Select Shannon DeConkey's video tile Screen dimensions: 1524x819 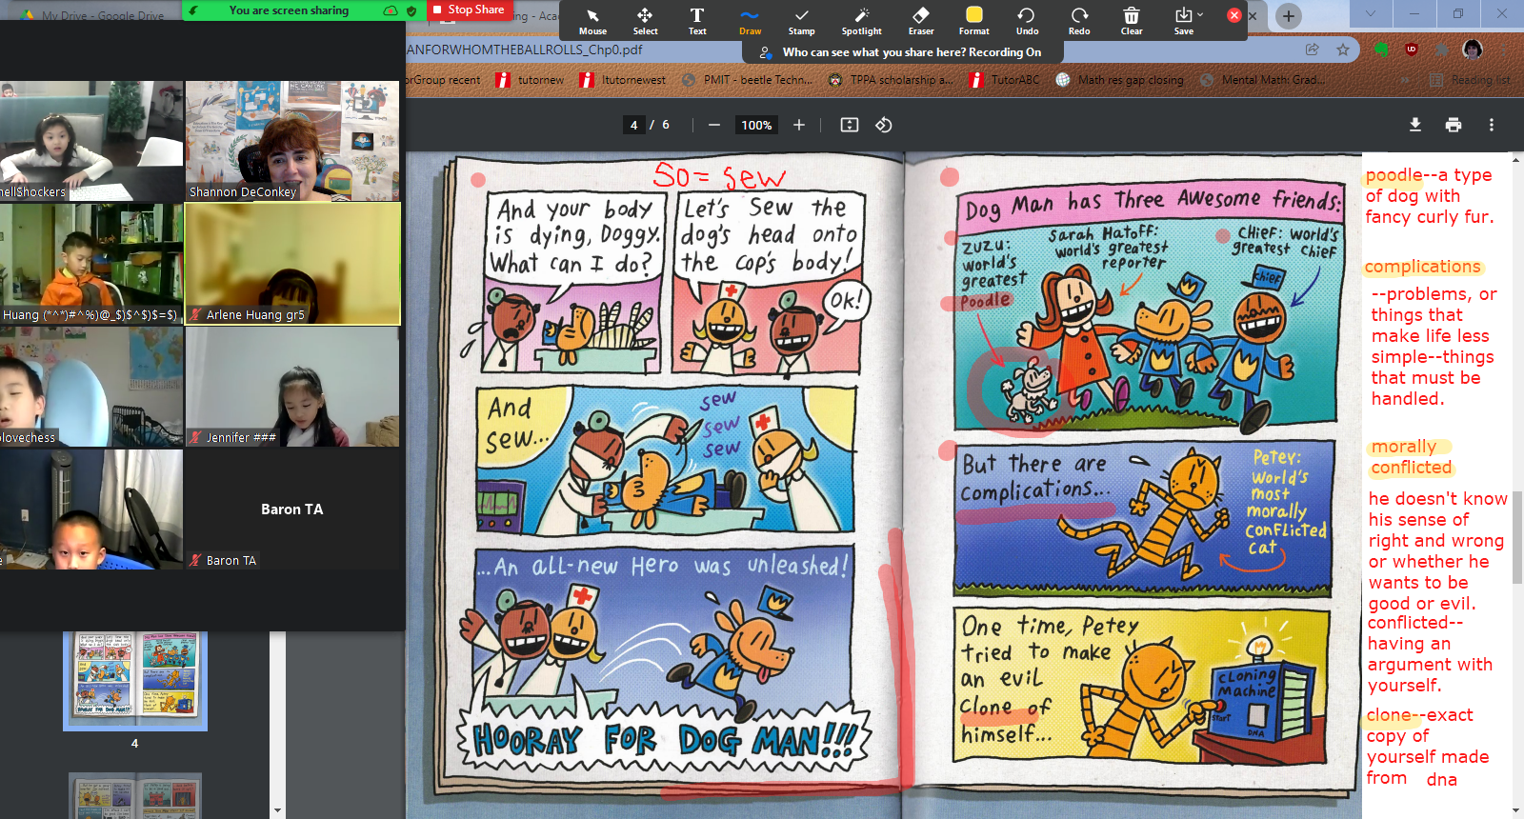point(292,141)
